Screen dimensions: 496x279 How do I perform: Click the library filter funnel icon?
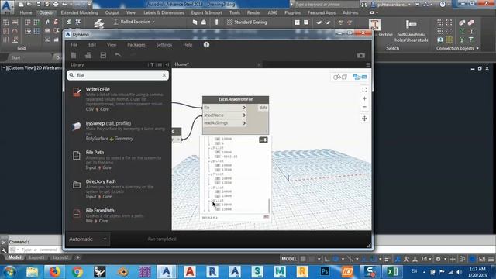(x=152, y=64)
